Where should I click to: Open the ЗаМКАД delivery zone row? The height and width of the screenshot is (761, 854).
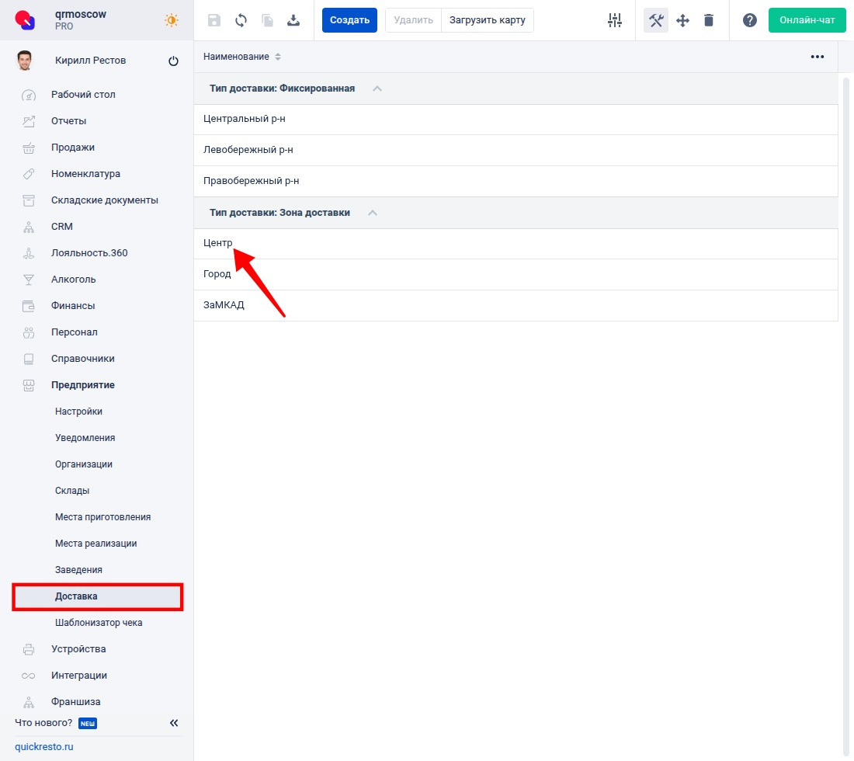click(224, 305)
